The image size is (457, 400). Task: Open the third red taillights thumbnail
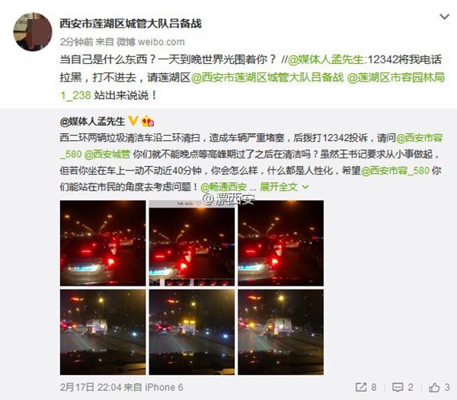280,243
